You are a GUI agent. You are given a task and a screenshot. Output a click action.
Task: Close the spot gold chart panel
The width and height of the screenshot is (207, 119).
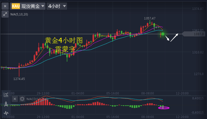(x=5, y=6)
